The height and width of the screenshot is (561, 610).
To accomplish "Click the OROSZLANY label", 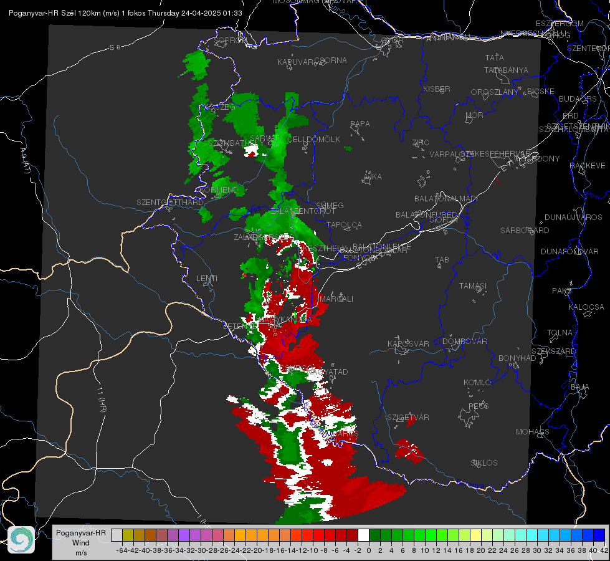I will point(495,92).
